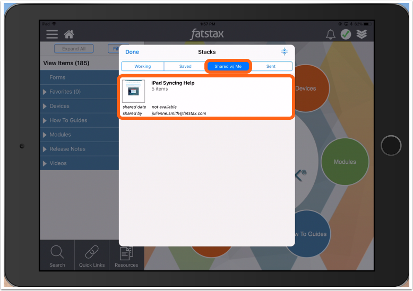Click the battery indicator in status bar

[367, 24]
